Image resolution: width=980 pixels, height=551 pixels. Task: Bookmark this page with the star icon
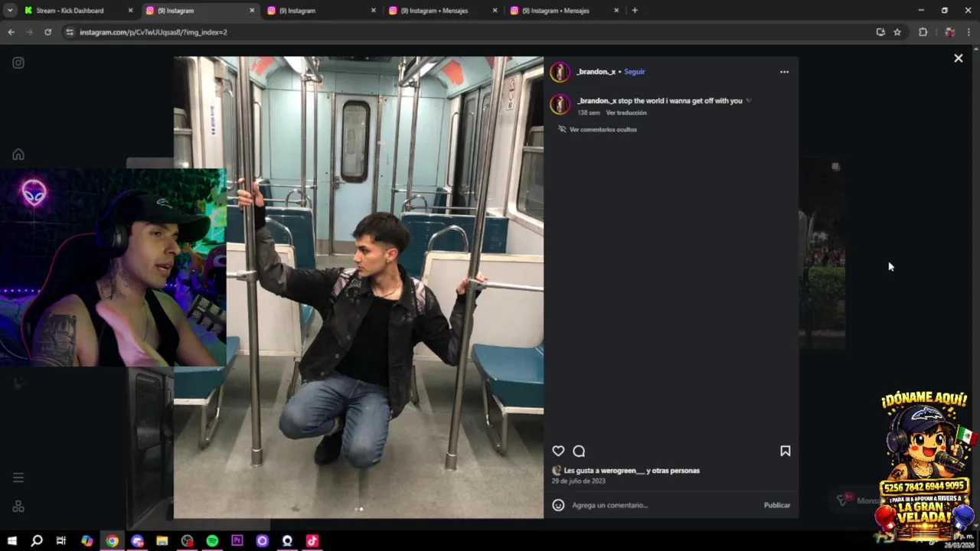(897, 32)
